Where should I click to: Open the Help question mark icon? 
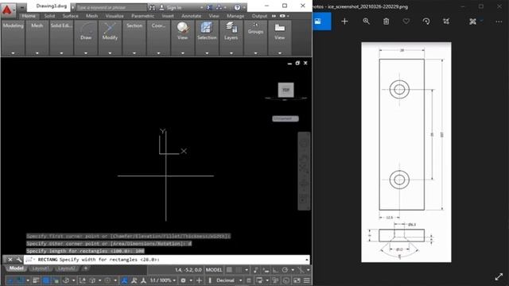(x=237, y=7)
